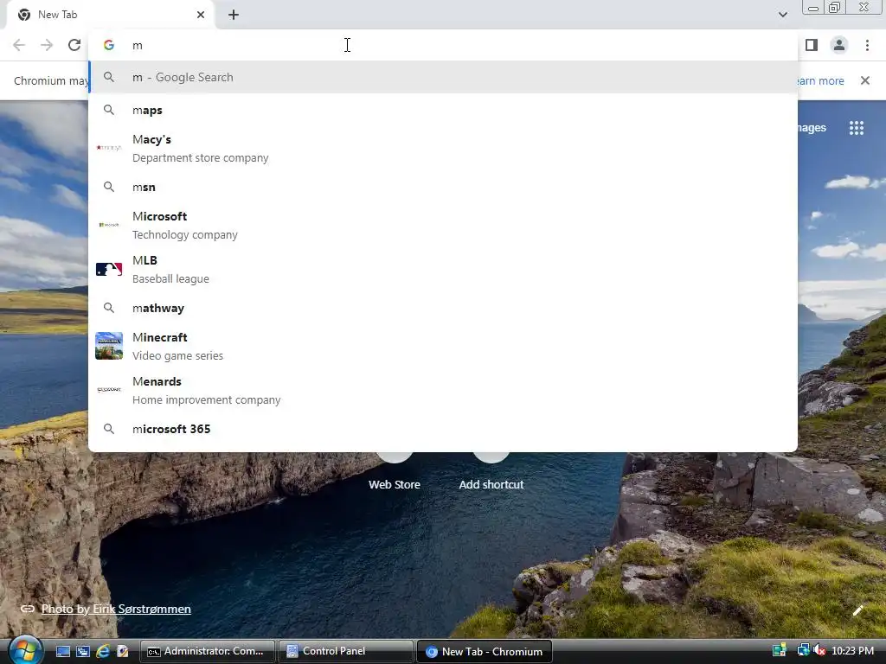Click the Macy's logo icon
Image resolution: width=886 pixels, height=664 pixels.
tap(109, 148)
